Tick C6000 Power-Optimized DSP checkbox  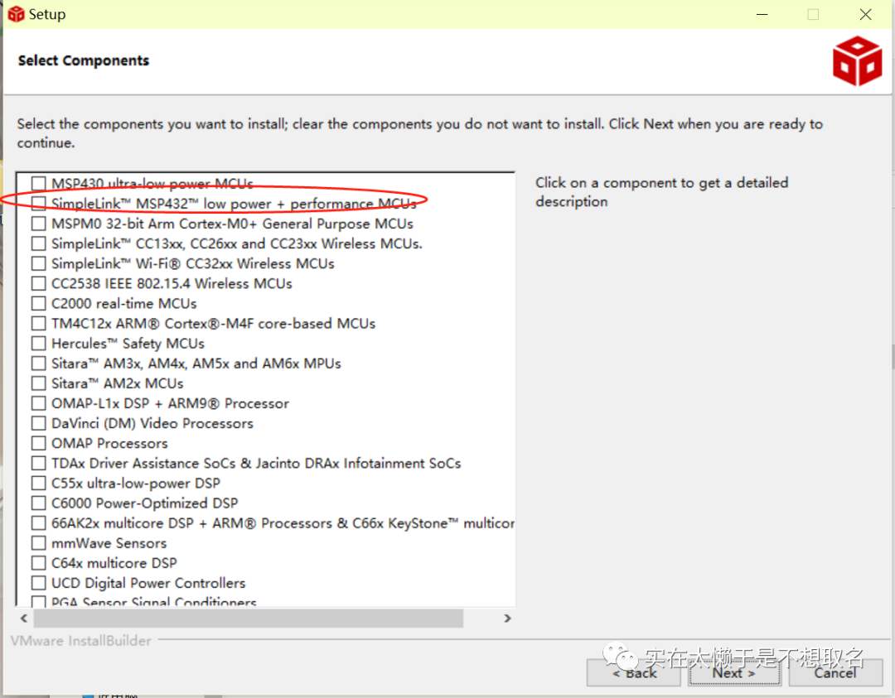coord(39,503)
